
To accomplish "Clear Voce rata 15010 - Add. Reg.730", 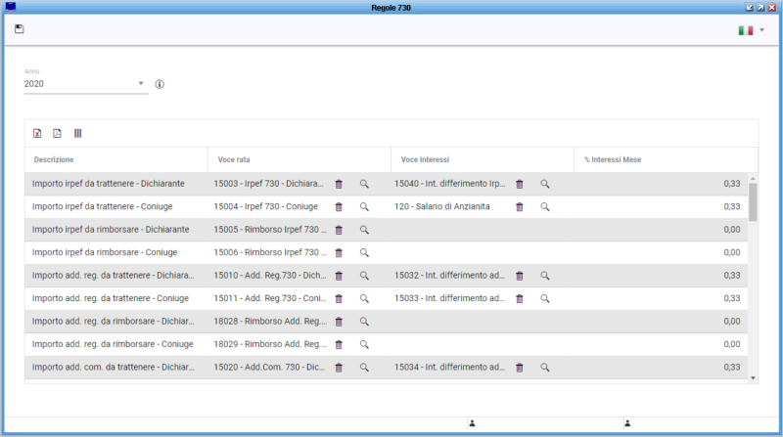I will 339,276.
